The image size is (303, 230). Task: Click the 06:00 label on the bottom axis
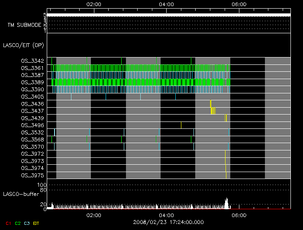pyautogui.click(x=239, y=215)
